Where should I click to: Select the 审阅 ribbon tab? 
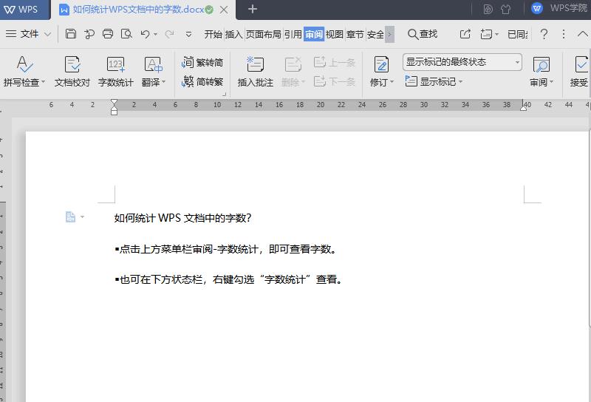(314, 34)
